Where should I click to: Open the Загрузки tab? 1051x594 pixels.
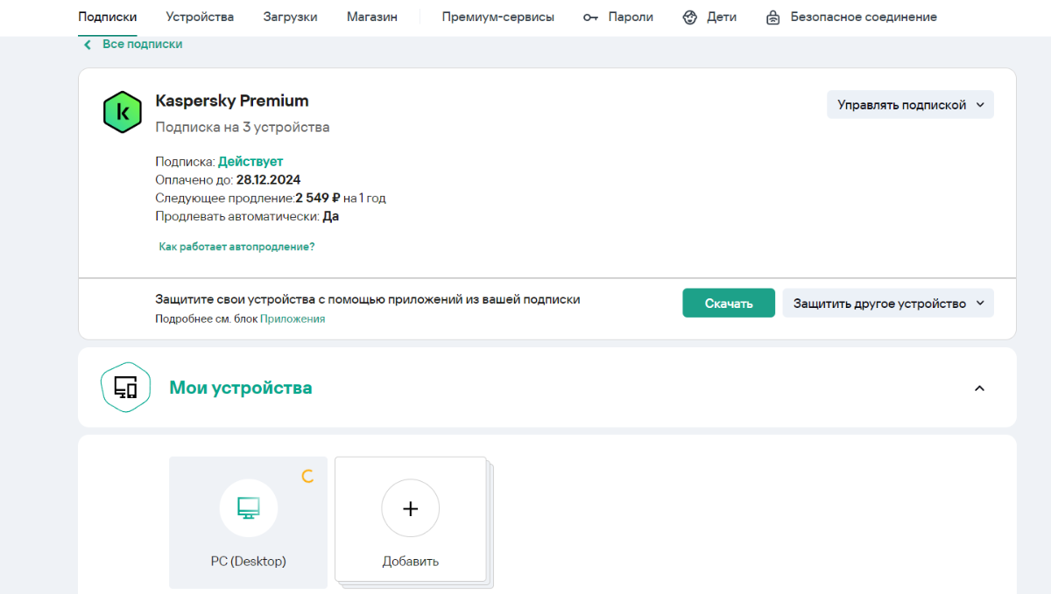pos(290,17)
